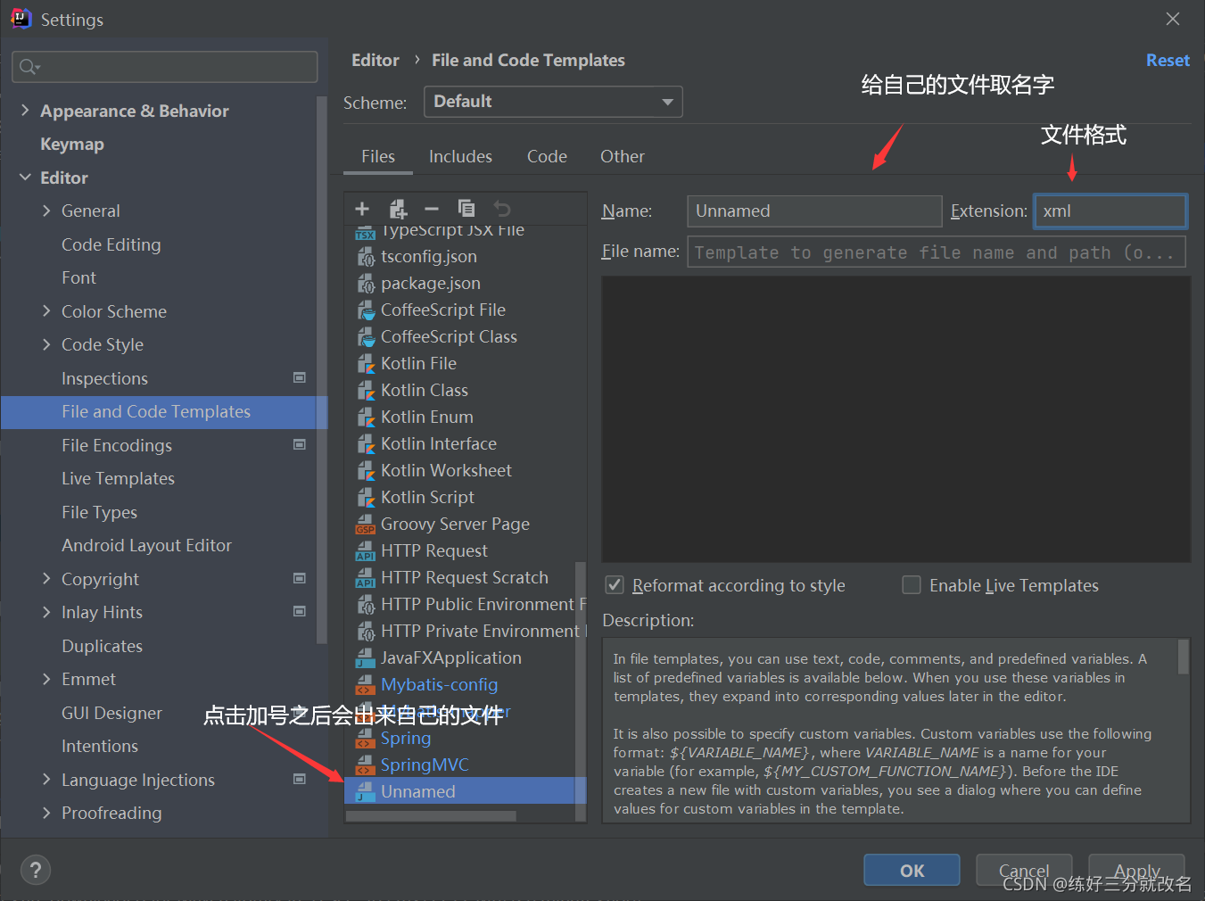This screenshot has width=1205, height=901.
Task: Click the Editor breadcrumb link
Action: click(x=376, y=60)
